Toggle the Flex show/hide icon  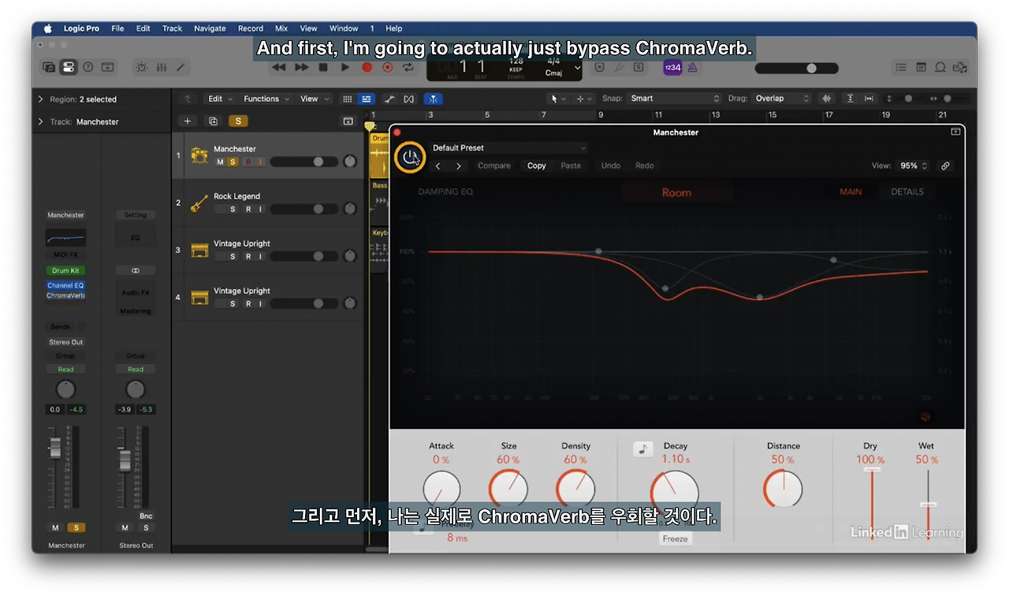pyautogui.click(x=408, y=99)
